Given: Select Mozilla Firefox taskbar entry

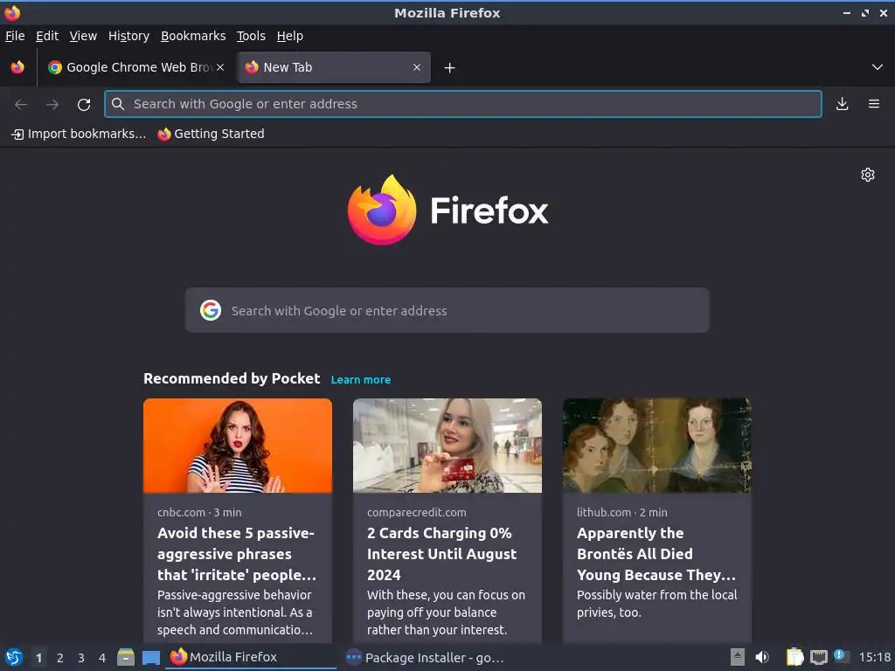Looking at the screenshot, I should (251, 657).
